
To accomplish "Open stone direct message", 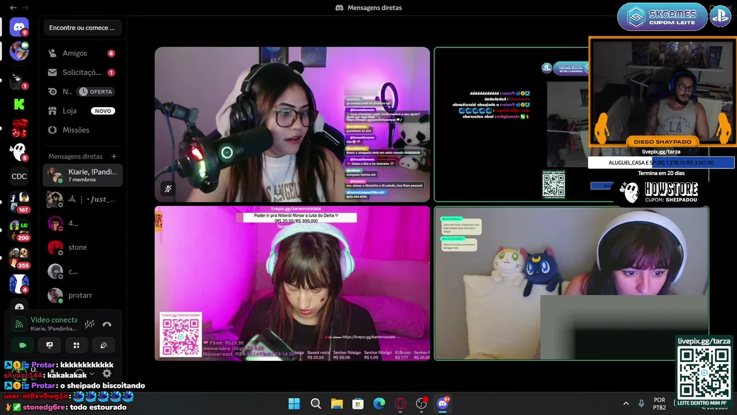I will pyautogui.click(x=82, y=247).
